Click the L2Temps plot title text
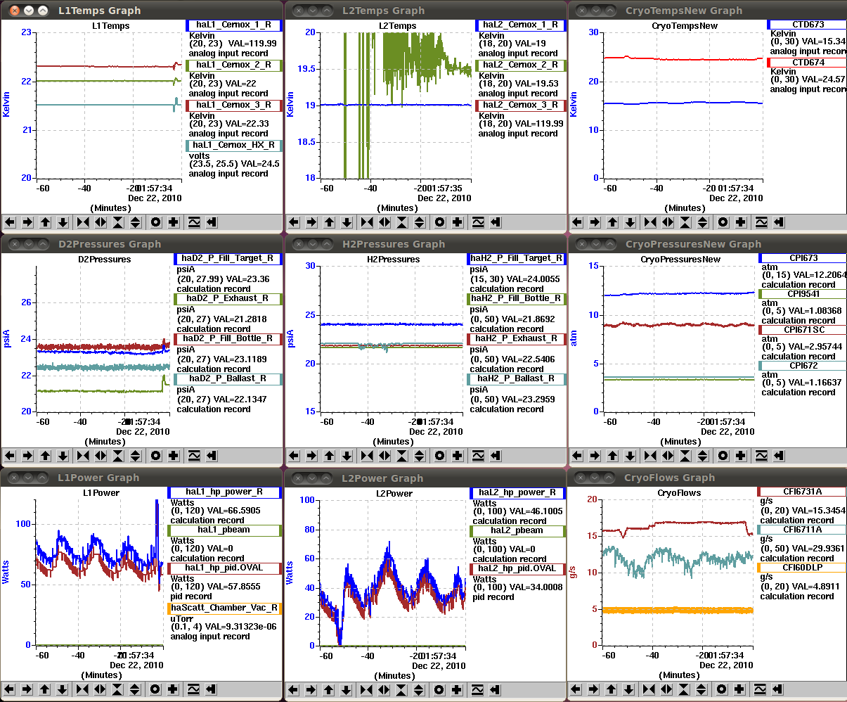 (398, 26)
